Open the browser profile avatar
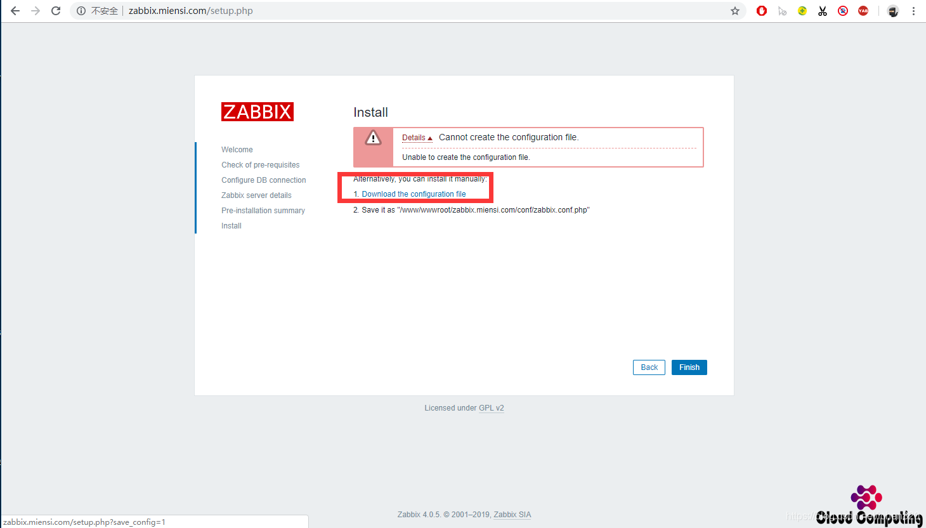This screenshot has width=926, height=528. point(893,11)
